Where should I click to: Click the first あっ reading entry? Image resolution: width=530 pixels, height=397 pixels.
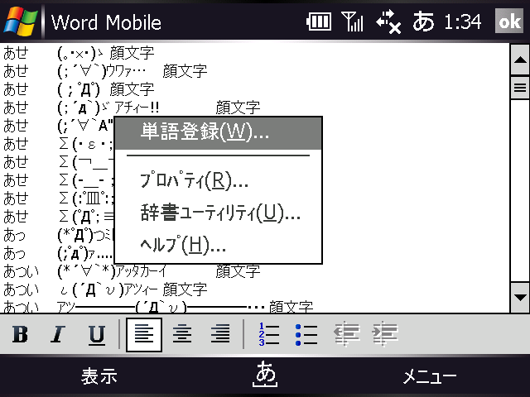click(14, 235)
